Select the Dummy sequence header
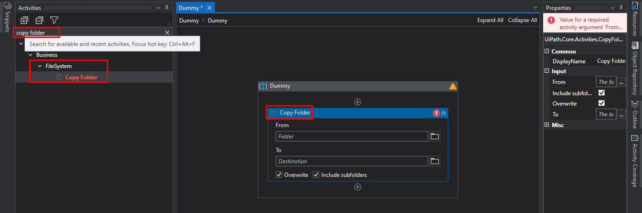 pos(357,86)
